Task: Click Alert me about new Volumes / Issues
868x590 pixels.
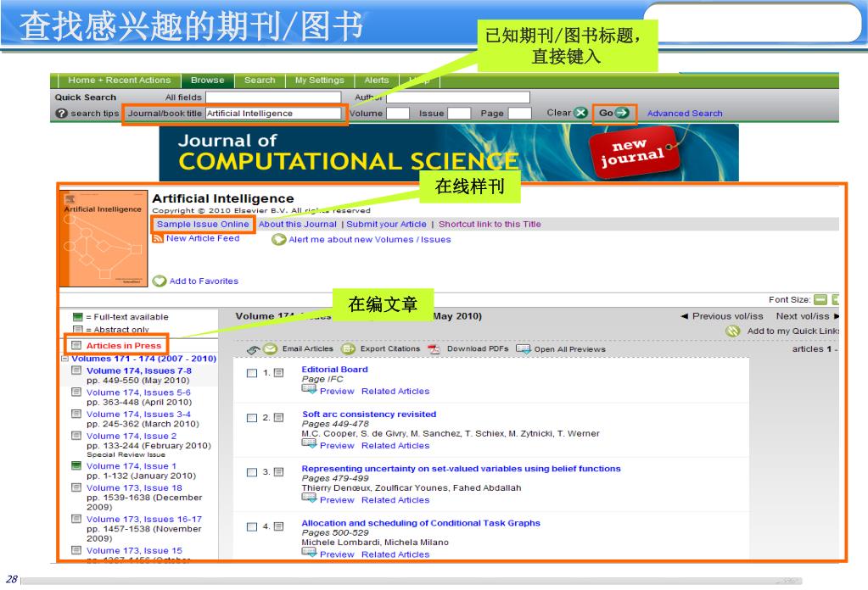Action: [370, 239]
